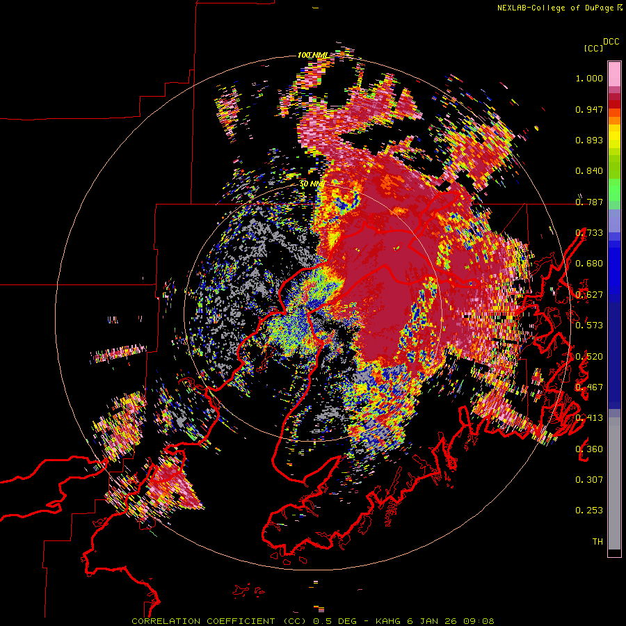Click the 50 NMI range ring label
Screen dimensions: 626x626
pos(312,184)
